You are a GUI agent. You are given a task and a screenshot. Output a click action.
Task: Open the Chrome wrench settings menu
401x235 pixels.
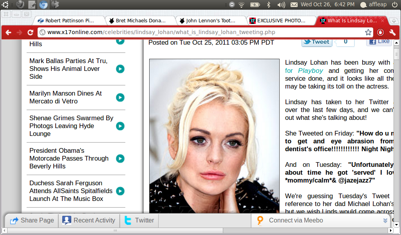pyautogui.click(x=392, y=32)
